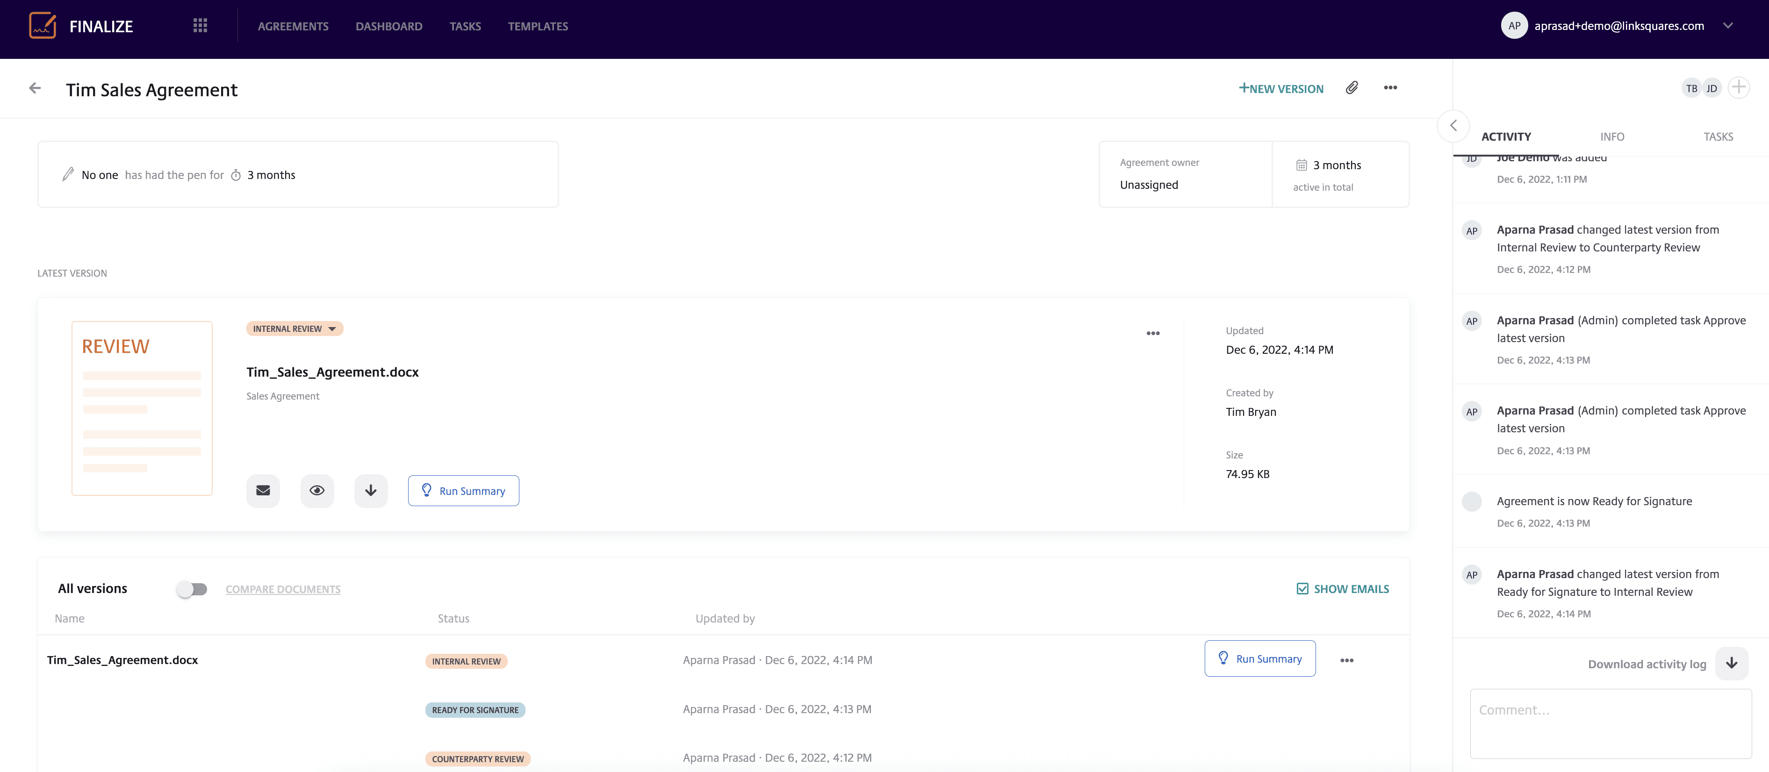Open the apps grid menu
Viewport: 1769px width, 772px height.
pyautogui.click(x=200, y=26)
